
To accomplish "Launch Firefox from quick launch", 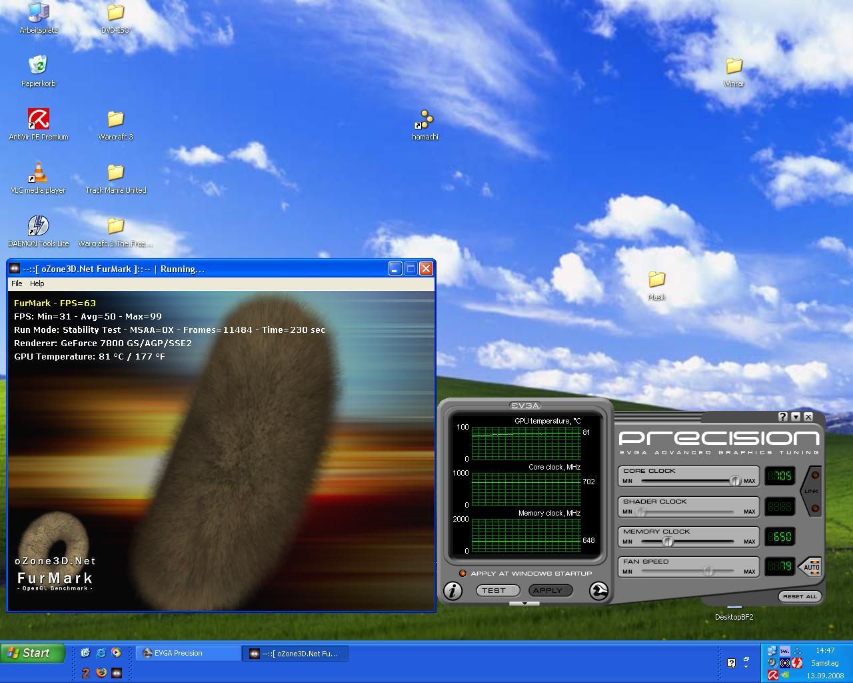I will tap(101, 672).
